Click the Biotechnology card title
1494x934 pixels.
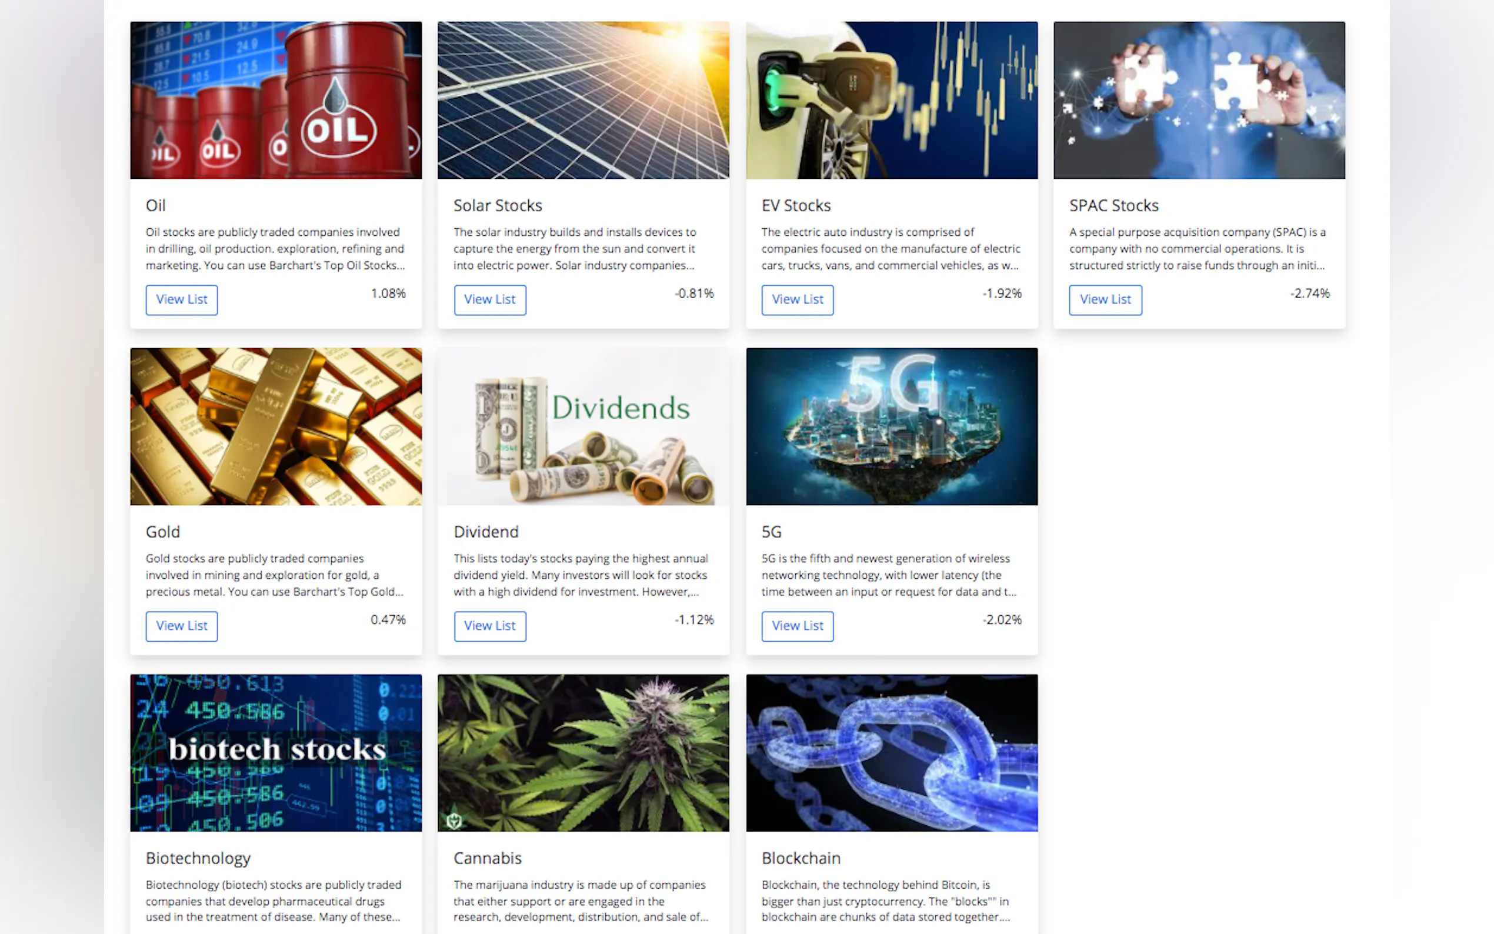pos(198,858)
